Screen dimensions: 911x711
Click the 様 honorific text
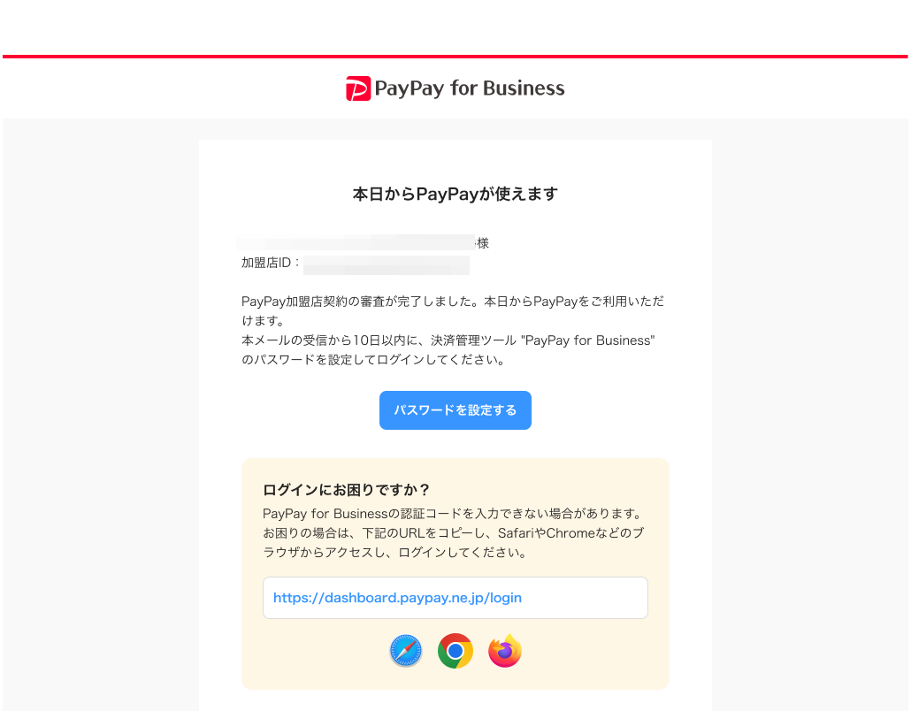click(483, 243)
